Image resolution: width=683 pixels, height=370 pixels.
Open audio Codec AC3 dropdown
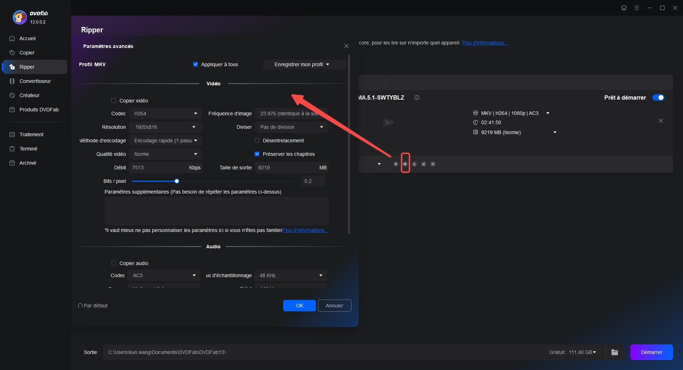pyautogui.click(x=164, y=275)
